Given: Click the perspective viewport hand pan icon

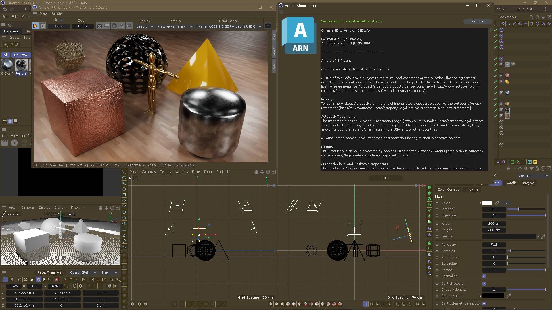Looking at the screenshot, I should (100, 208).
